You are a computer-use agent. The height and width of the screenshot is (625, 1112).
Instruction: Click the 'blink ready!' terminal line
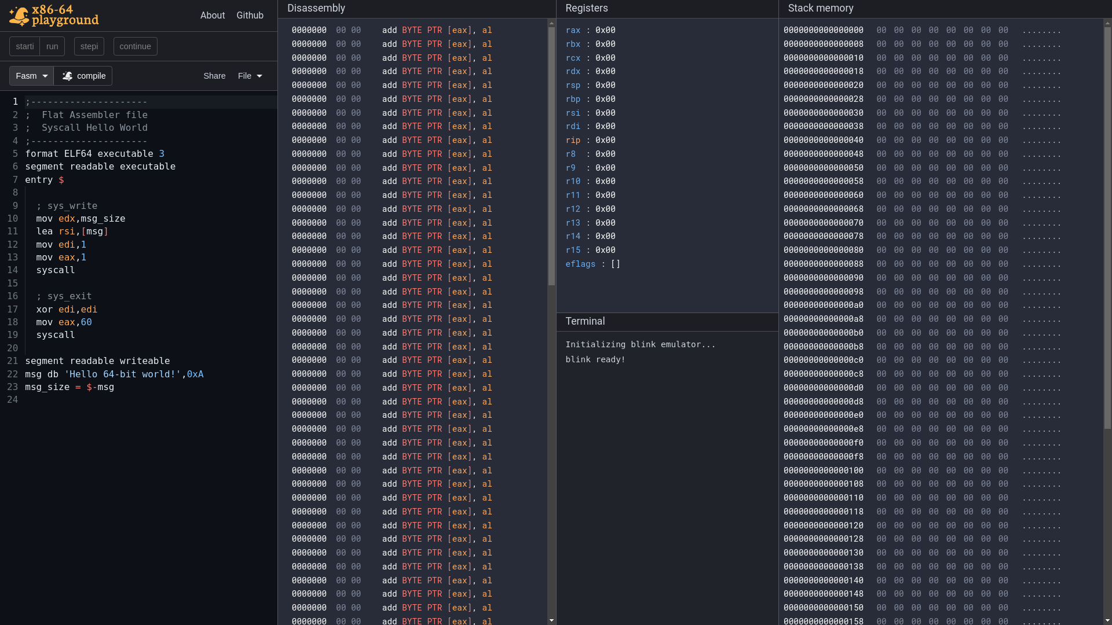tap(595, 359)
